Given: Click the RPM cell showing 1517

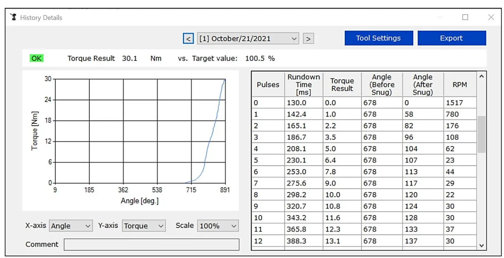Looking at the screenshot, I should click(x=460, y=102).
